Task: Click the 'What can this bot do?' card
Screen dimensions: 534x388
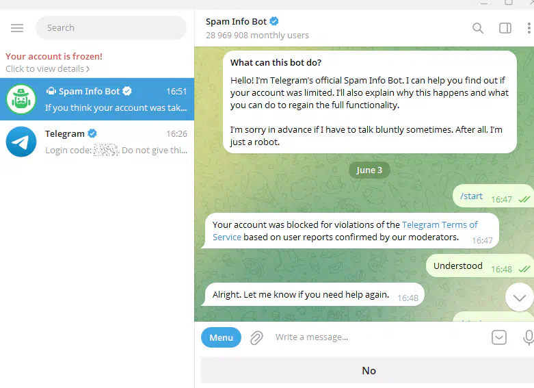Action: (x=370, y=102)
